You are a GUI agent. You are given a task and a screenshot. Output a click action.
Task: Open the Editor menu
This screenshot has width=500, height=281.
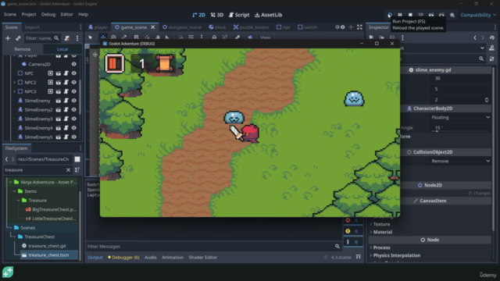click(x=66, y=14)
